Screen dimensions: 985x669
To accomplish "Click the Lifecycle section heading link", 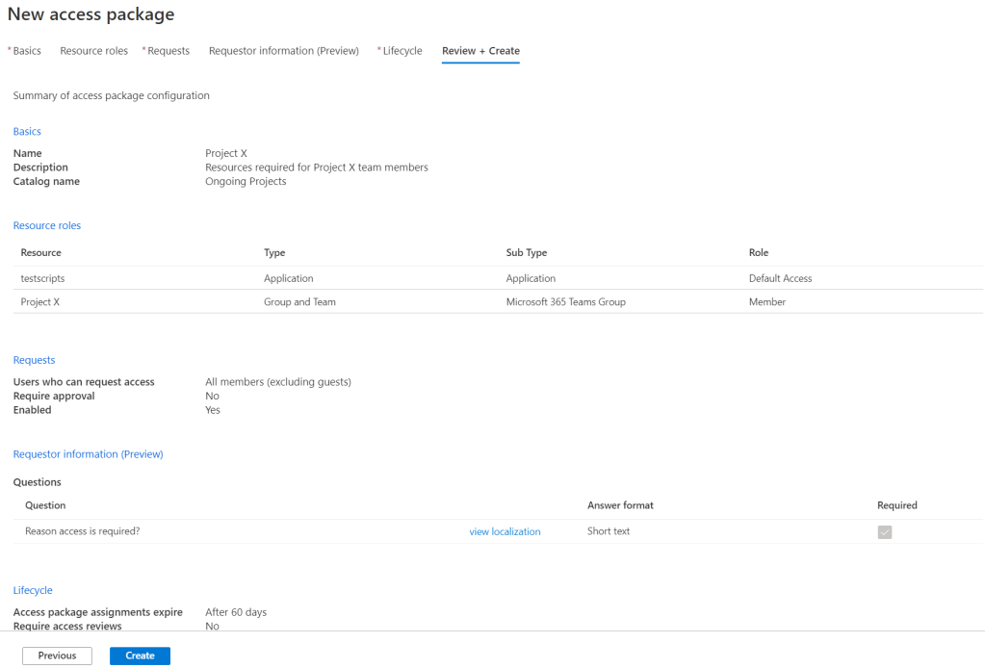I will 33,590.
